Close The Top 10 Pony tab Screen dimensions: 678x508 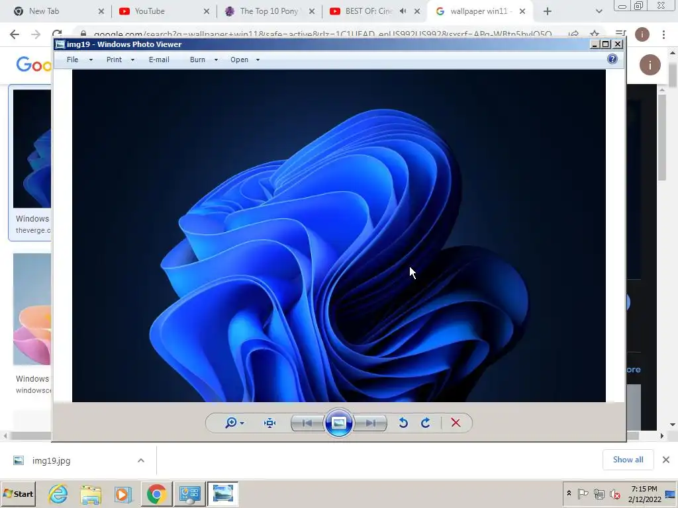[312, 11]
